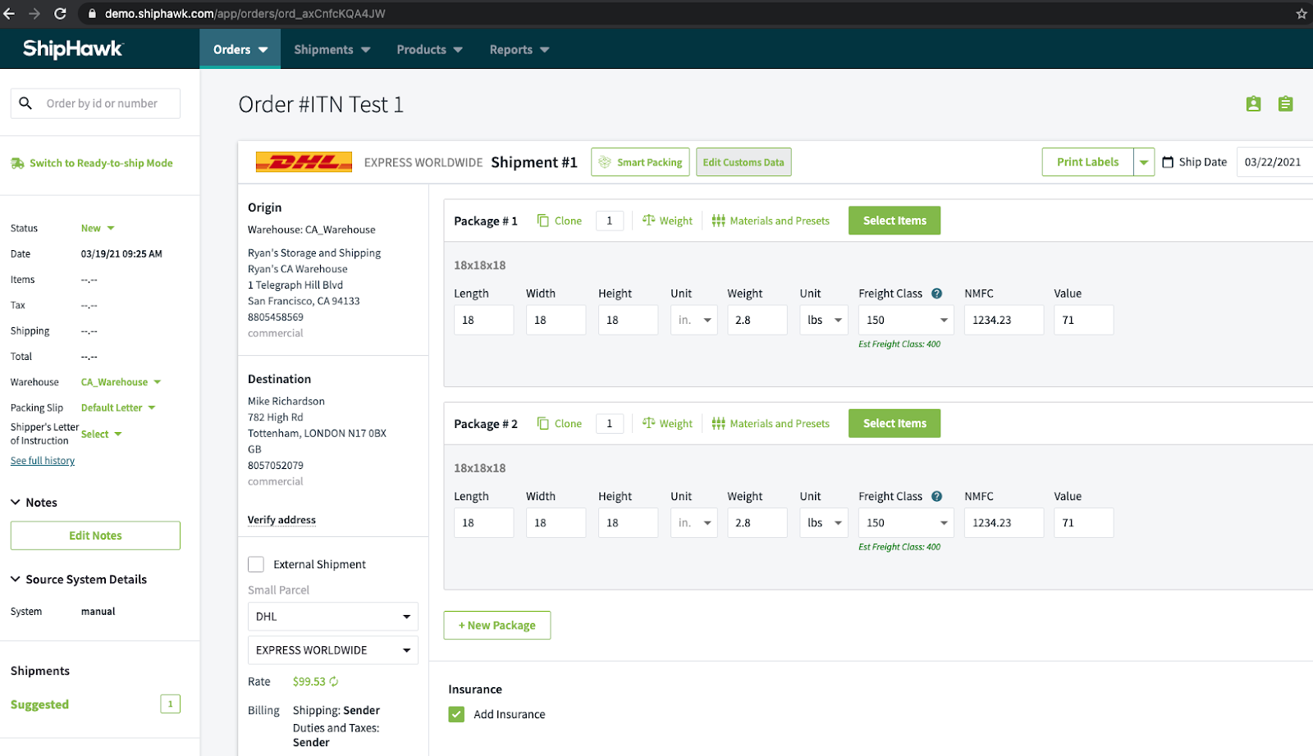Click Materials and Presets icon for Package #1
The image size is (1313, 756).
click(x=718, y=220)
